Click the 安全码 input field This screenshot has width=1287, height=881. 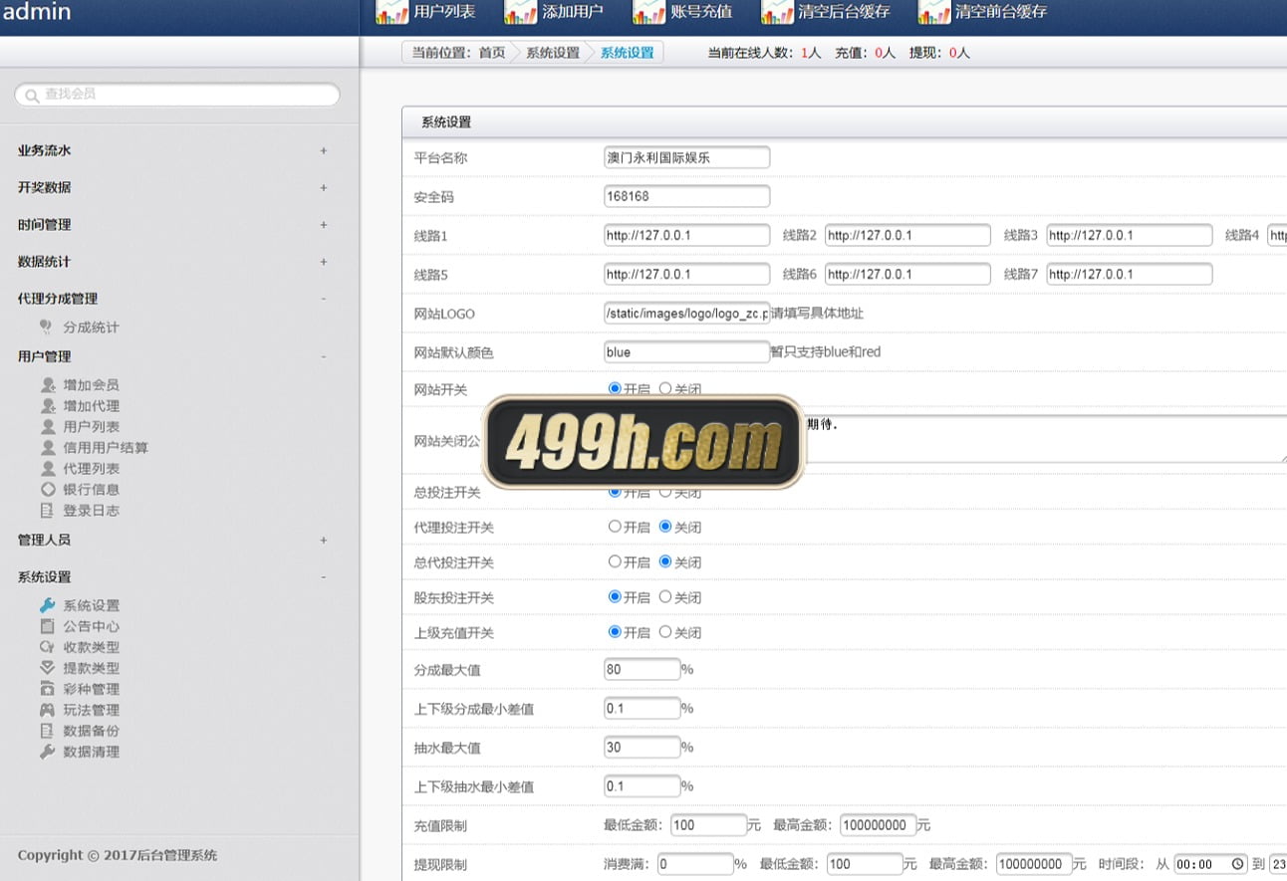(686, 196)
